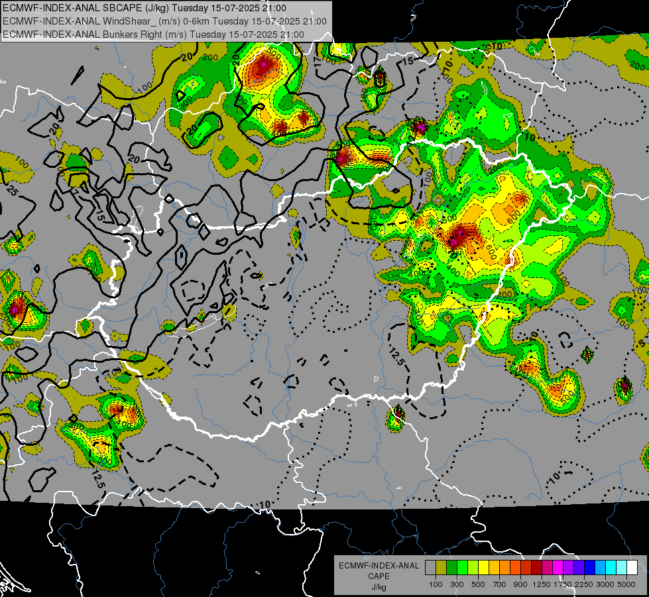Click the legend value 100
The image size is (649, 597).
(436, 584)
